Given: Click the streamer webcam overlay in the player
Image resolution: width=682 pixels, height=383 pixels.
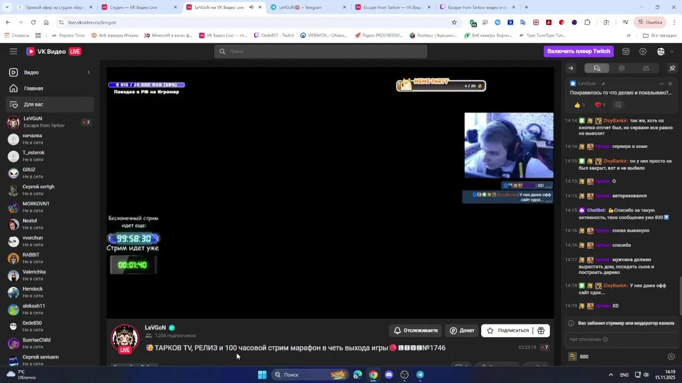Looking at the screenshot, I should click(509, 145).
